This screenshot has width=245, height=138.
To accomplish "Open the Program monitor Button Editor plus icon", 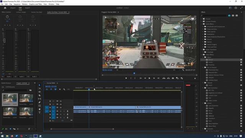I will point(195,78).
